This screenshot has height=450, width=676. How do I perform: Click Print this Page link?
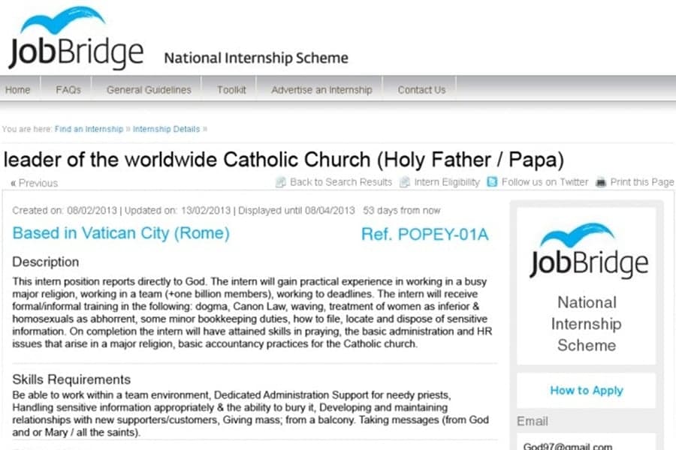click(x=642, y=182)
